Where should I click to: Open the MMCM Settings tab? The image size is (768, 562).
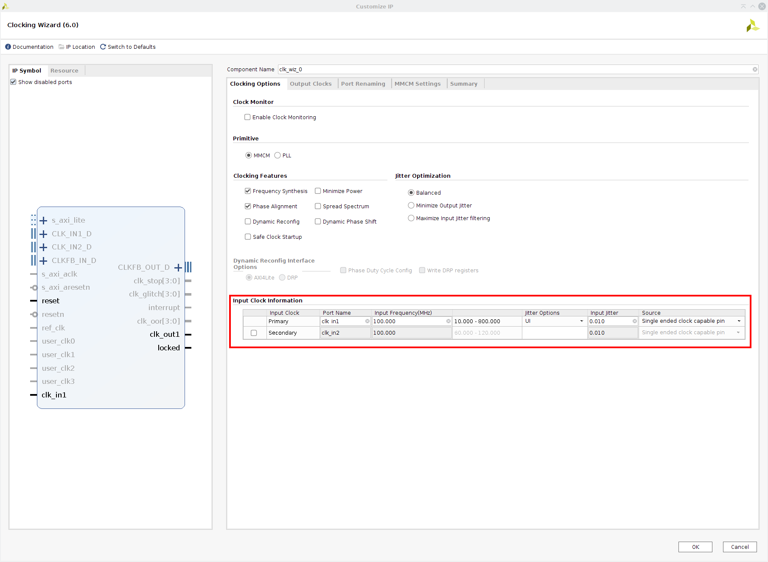pyautogui.click(x=417, y=84)
